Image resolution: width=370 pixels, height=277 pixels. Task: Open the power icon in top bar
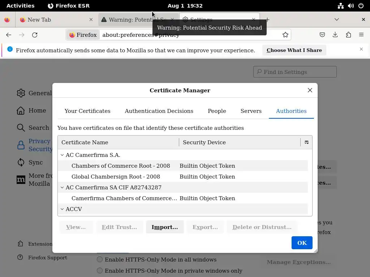click(x=361, y=6)
